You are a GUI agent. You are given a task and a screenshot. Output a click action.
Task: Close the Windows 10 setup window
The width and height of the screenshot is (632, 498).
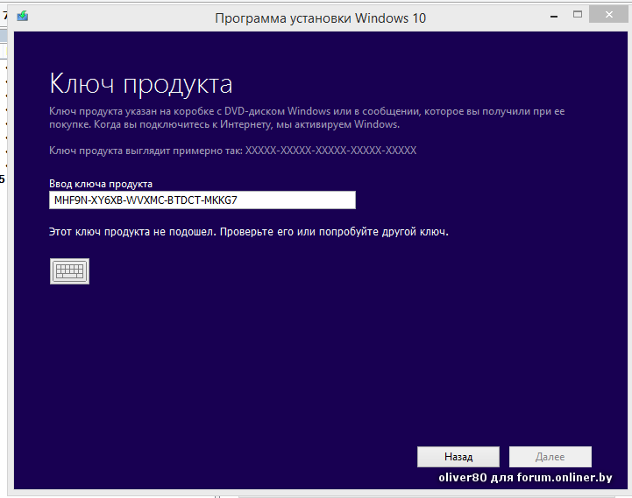(609, 15)
